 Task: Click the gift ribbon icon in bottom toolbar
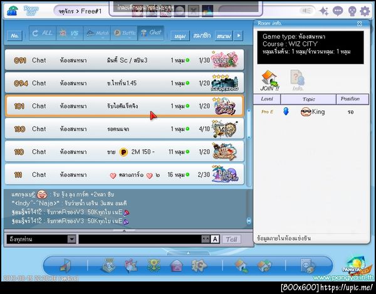[x=131, y=265]
